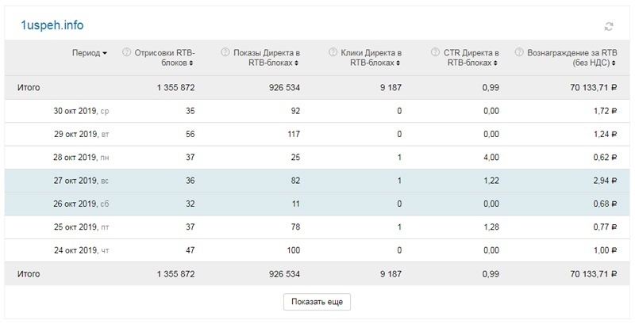Click the 26 окт 2019 row date
The height and width of the screenshot is (324, 635).
[75, 204]
